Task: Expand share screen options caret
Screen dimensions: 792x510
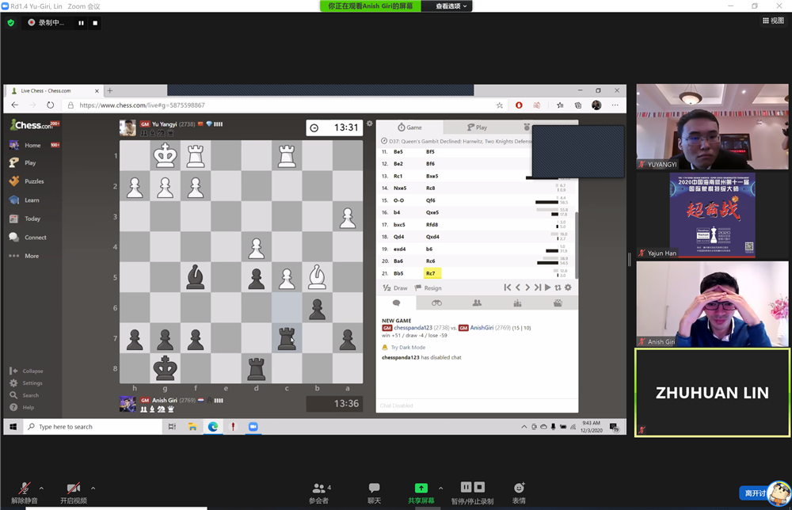Action: pos(440,489)
